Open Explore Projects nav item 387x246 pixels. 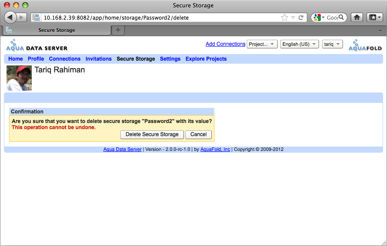coord(206,59)
